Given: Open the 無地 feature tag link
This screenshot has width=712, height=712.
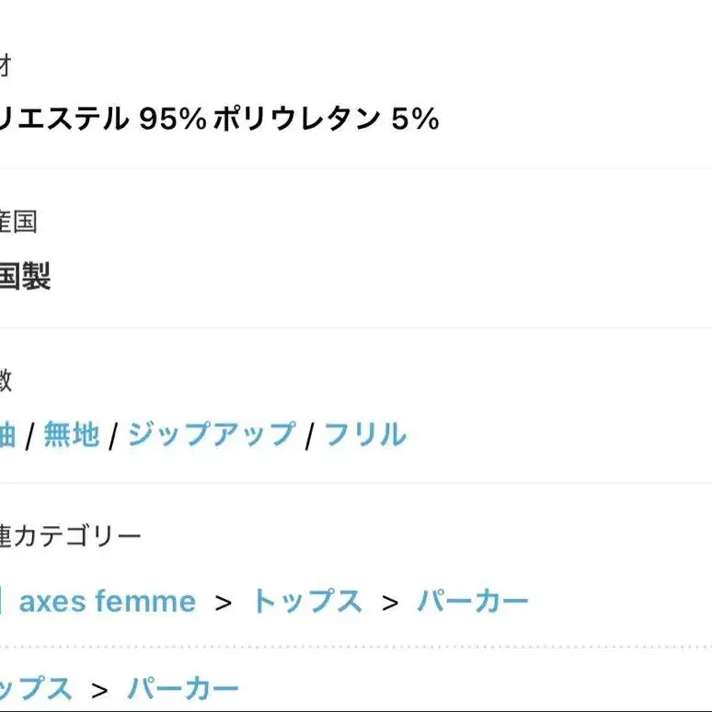Looking at the screenshot, I should point(71,434).
